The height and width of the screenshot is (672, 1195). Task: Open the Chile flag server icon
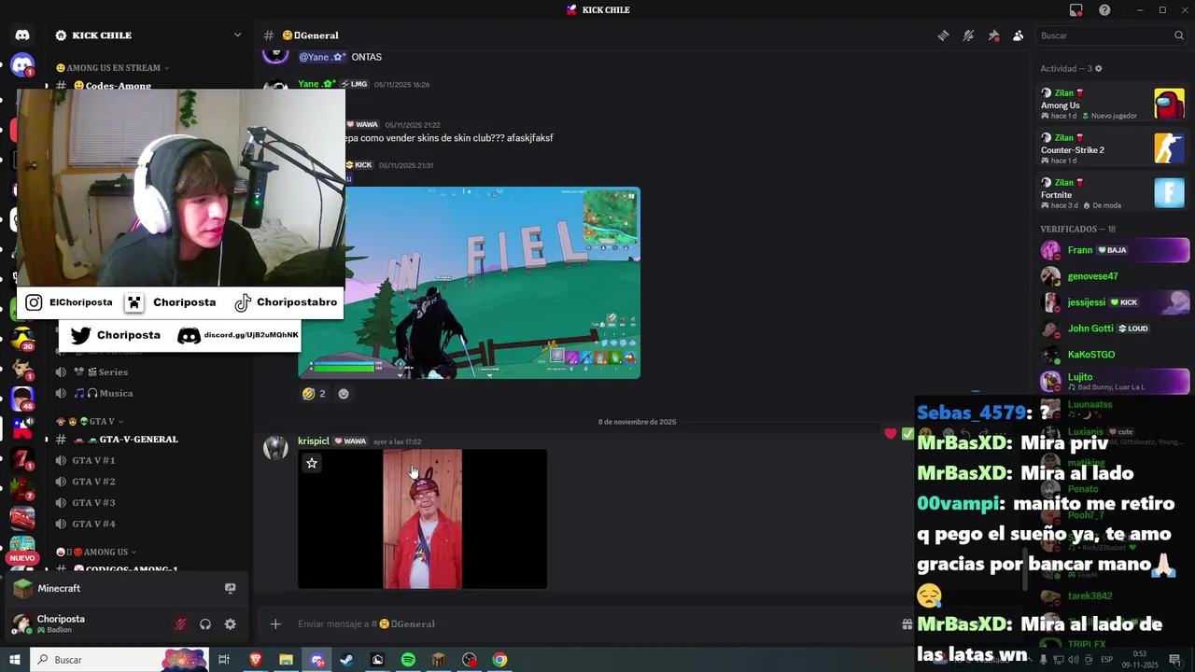(22, 427)
